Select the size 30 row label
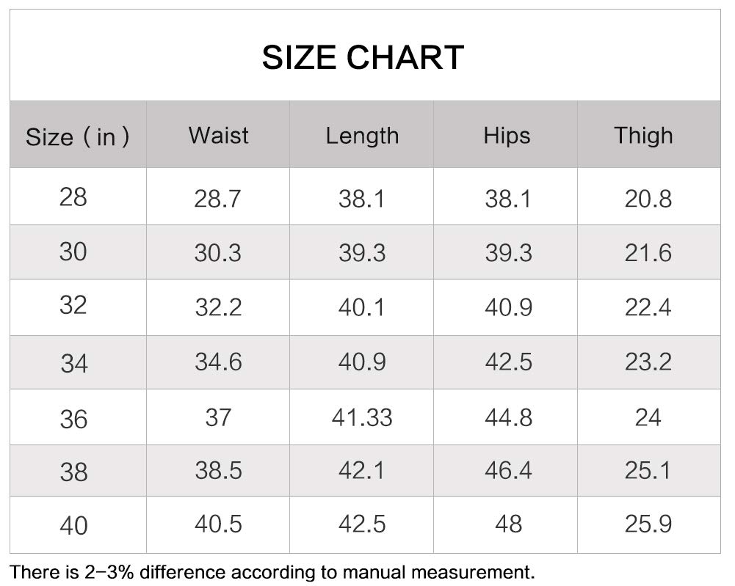735x586 pixels. [x=73, y=252]
